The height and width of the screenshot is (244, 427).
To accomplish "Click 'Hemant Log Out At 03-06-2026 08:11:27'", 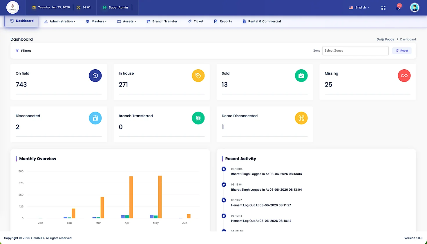I will coord(261,205).
